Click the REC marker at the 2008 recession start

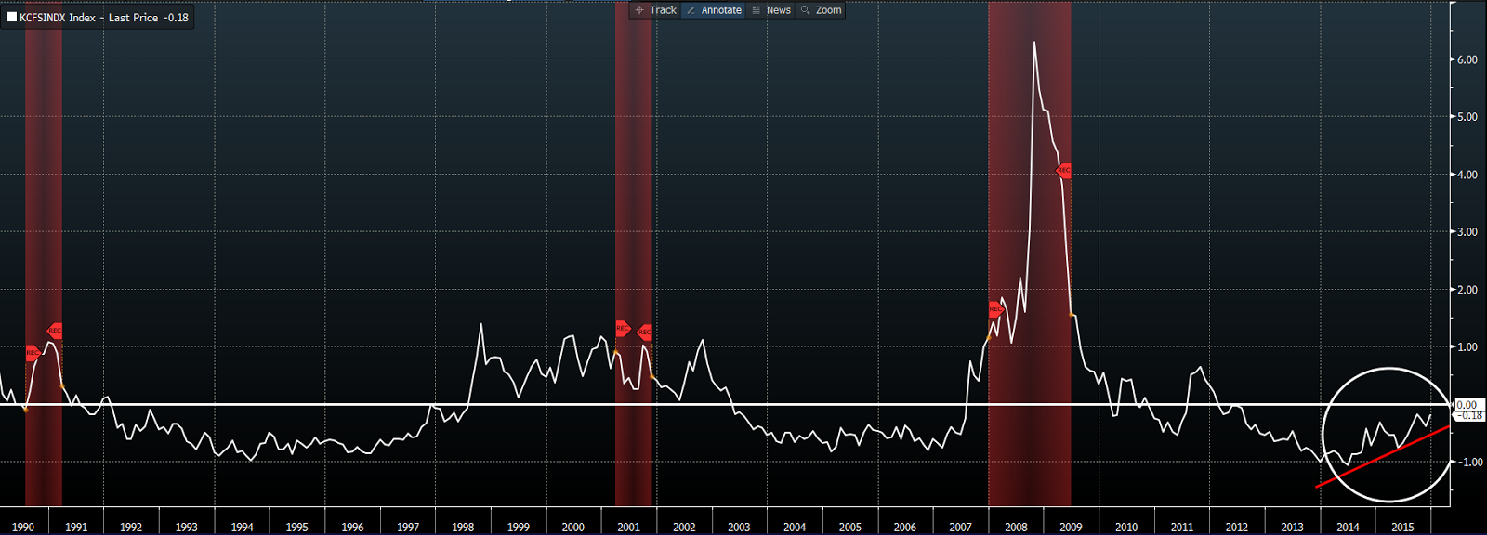995,308
